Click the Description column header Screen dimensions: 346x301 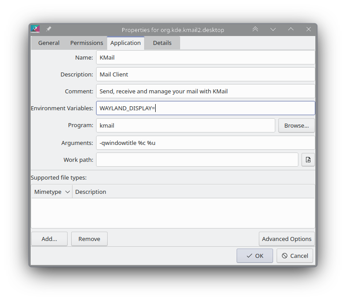click(193, 192)
